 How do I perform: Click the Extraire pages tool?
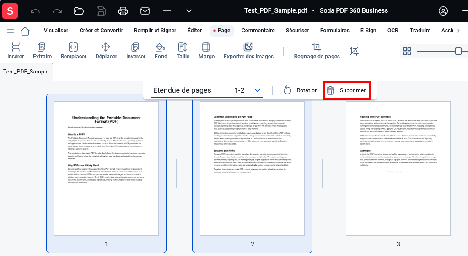42,51
